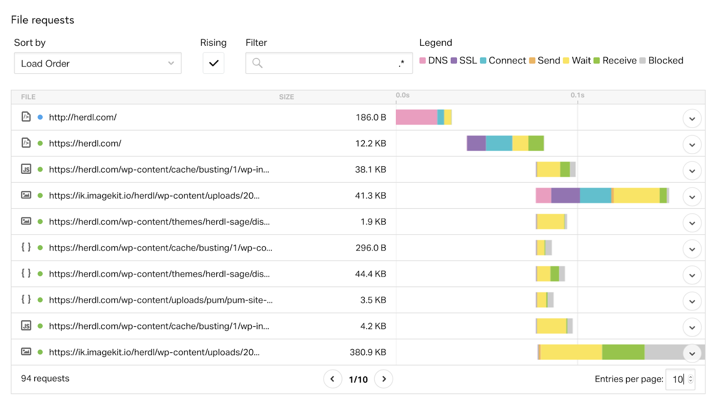Go to the next page of requests

[384, 379]
